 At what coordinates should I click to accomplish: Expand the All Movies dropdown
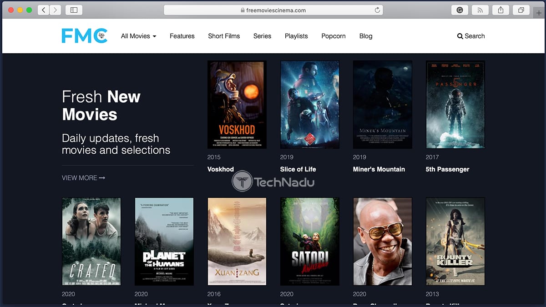138,36
